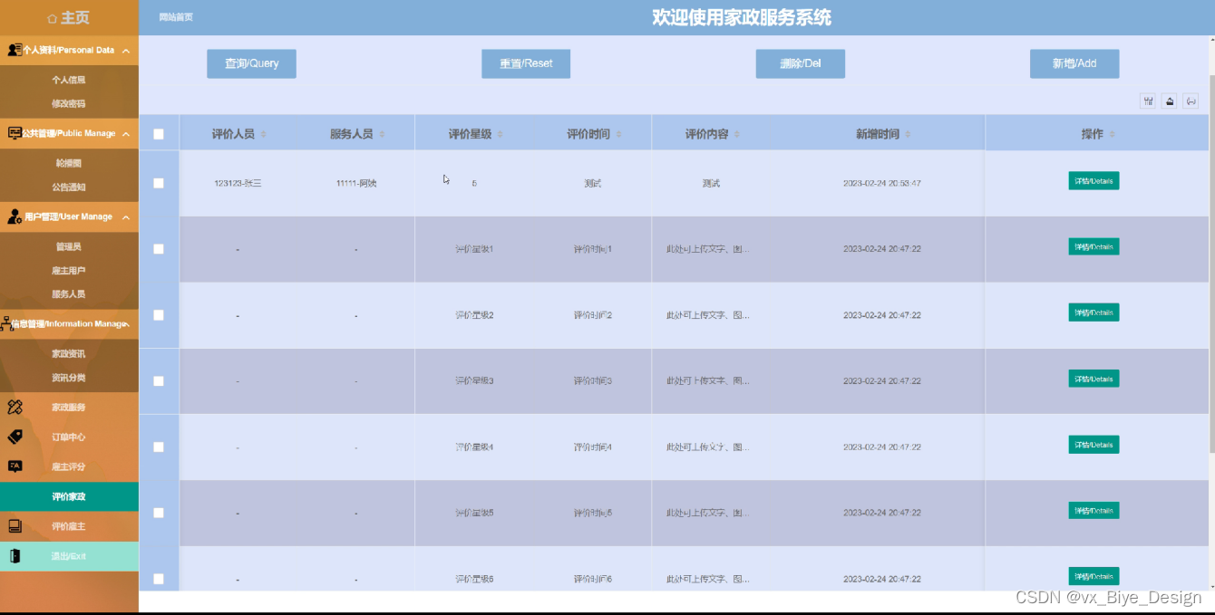This screenshot has width=1215, height=615.
Task: Open 管理员 under User Manage
Action: pyautogui.click(x=69, y=246)
